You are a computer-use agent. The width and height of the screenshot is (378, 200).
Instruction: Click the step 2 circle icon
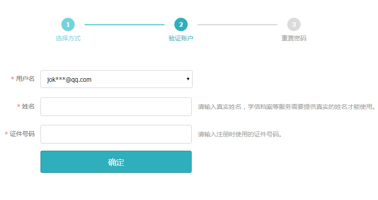(x=181, y=24)
